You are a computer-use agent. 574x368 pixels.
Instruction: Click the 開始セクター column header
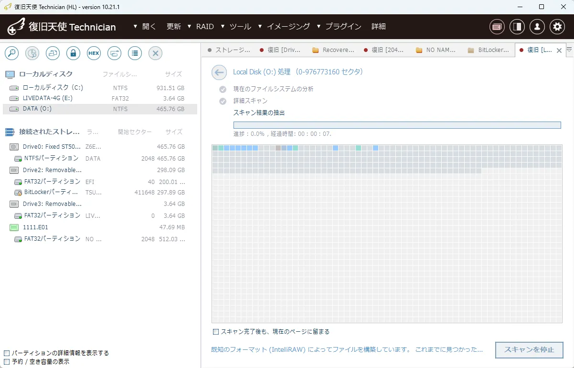135,132
